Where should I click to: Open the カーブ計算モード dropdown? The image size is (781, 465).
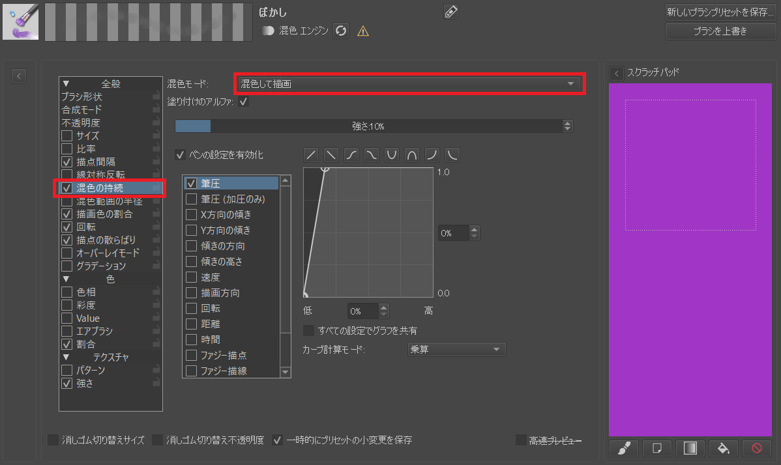pos(456,349)
